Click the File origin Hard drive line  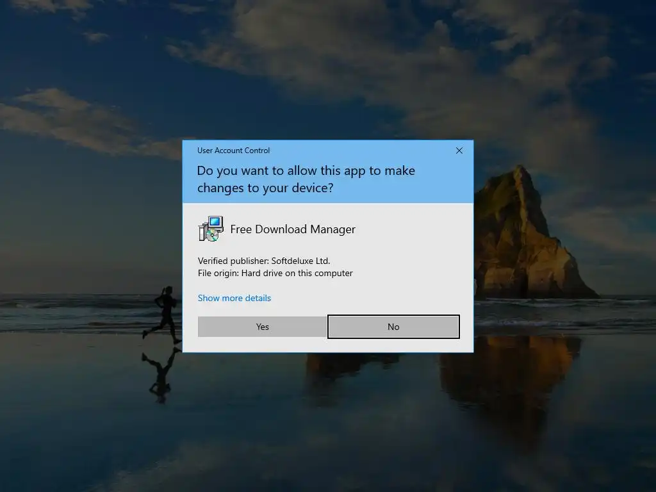coord(275,273)
